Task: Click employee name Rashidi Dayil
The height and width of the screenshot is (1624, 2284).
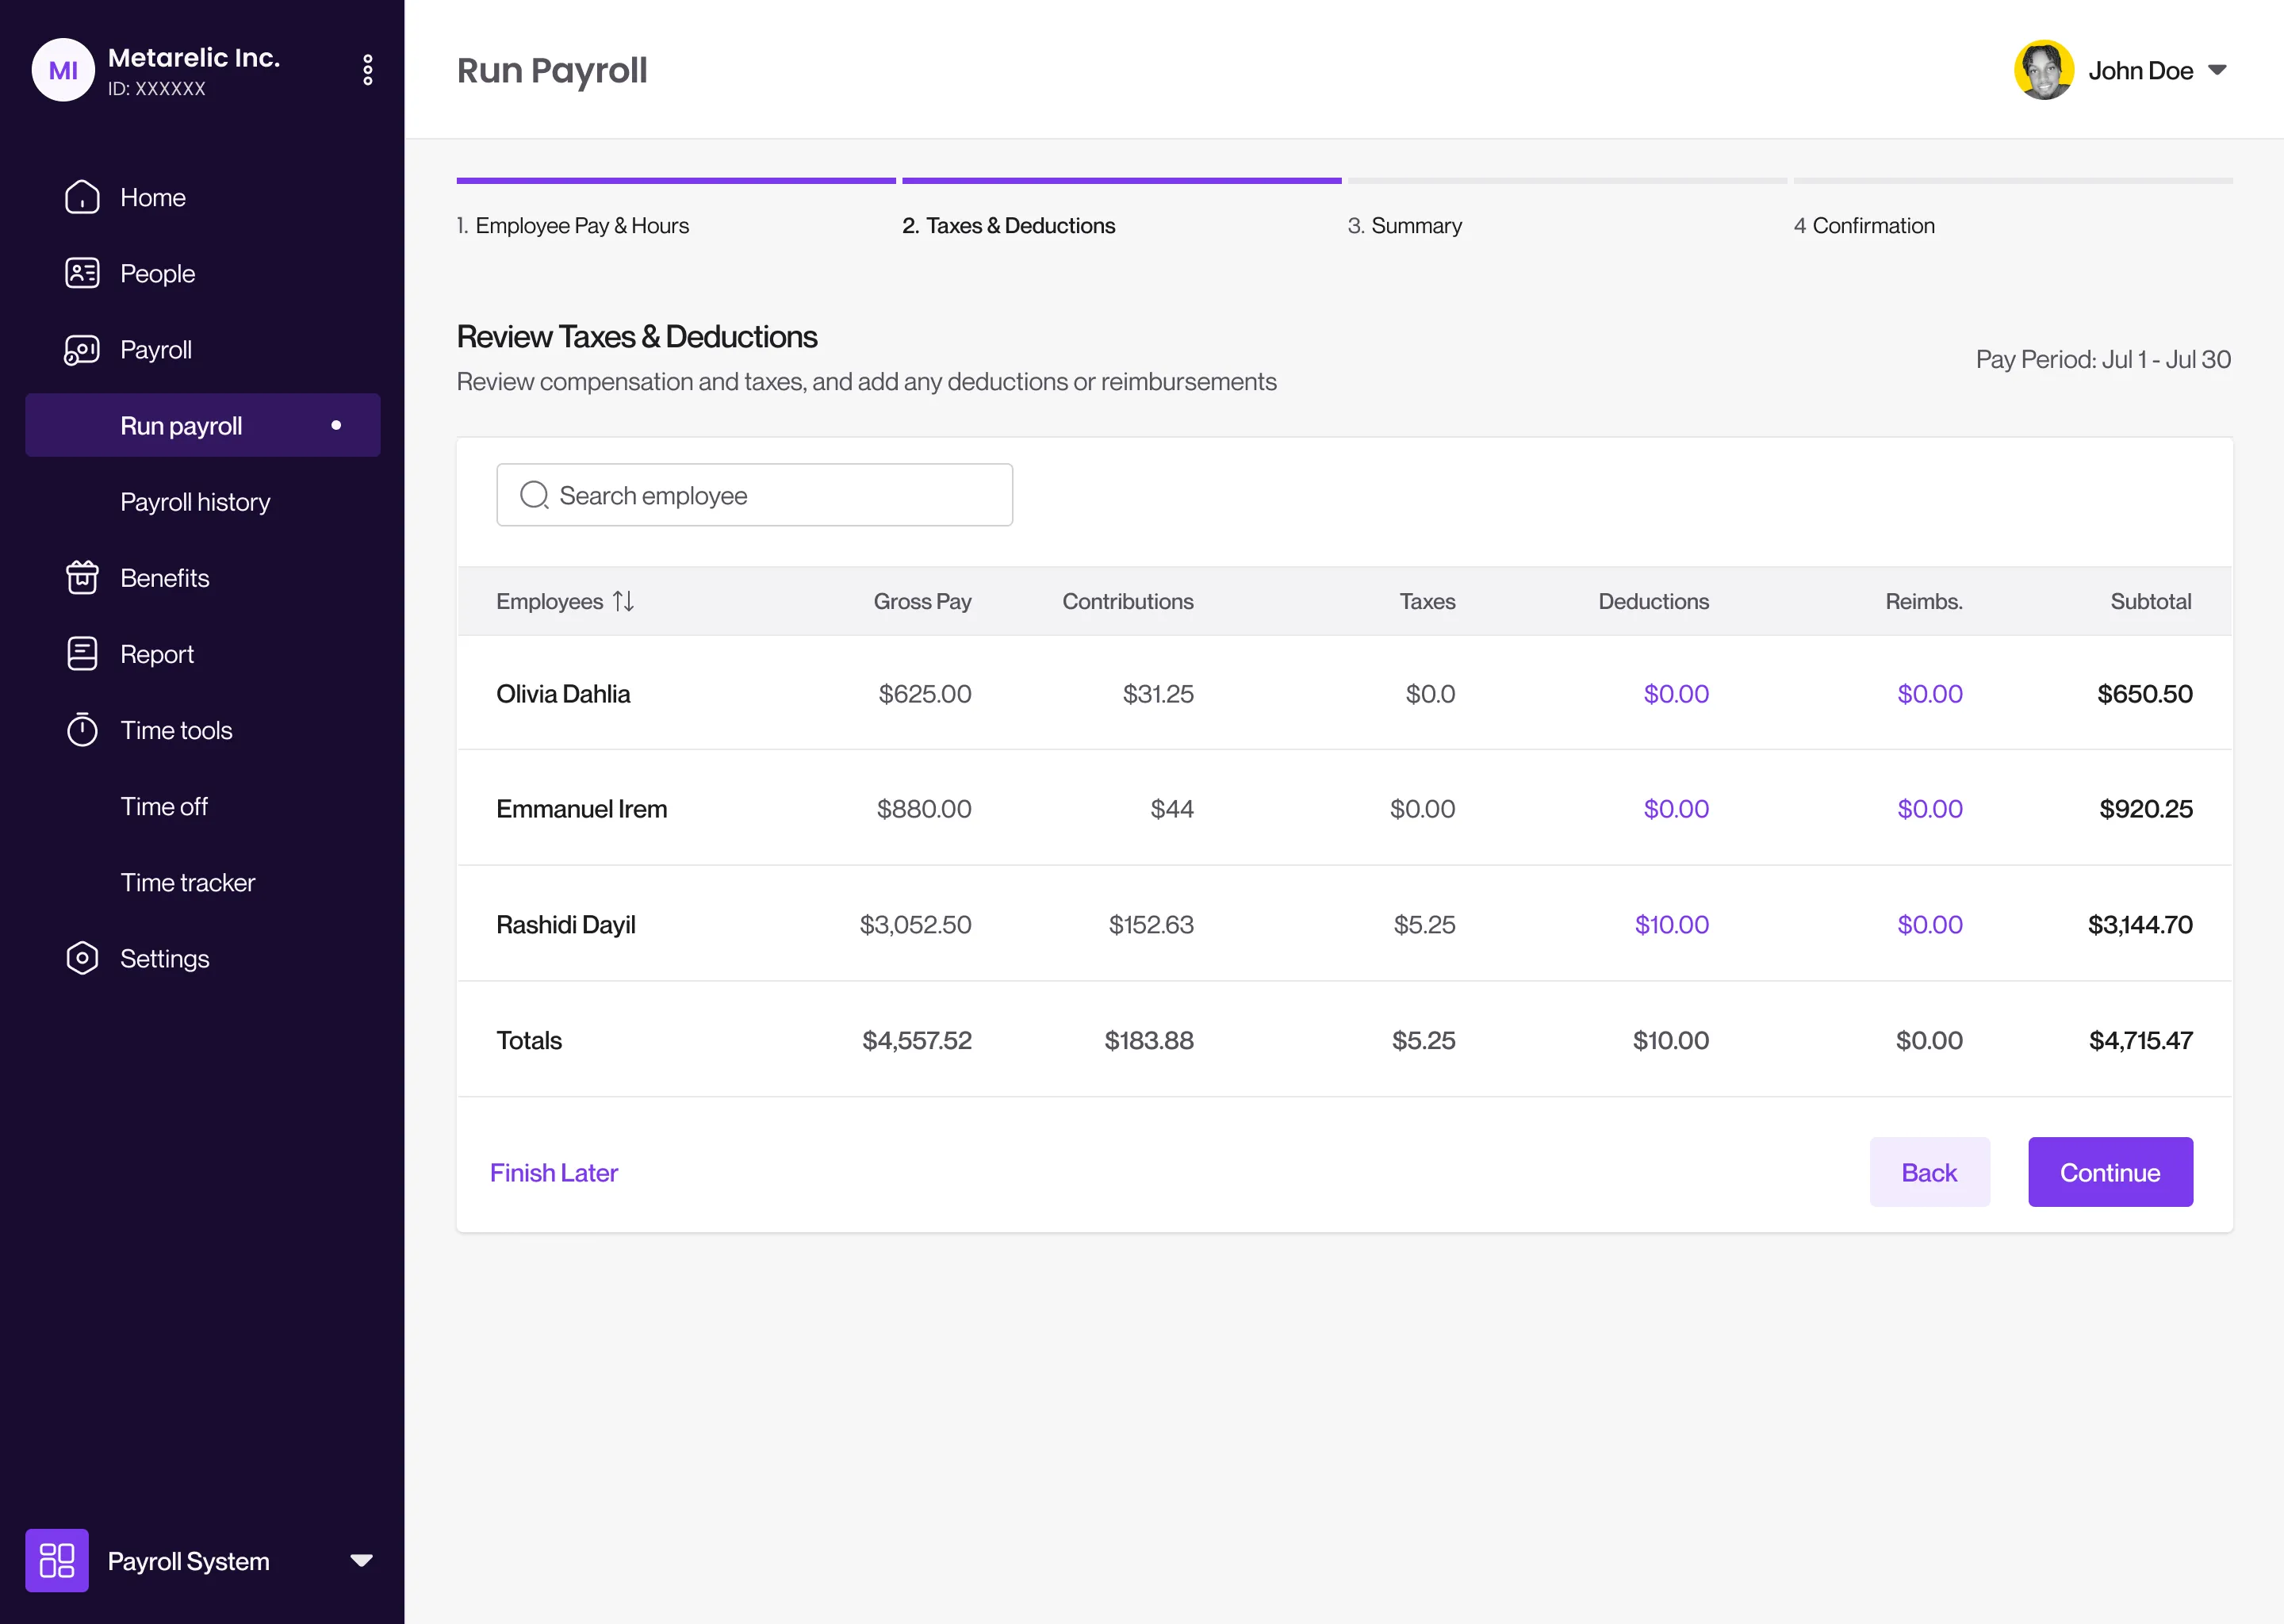Action: 566,924
